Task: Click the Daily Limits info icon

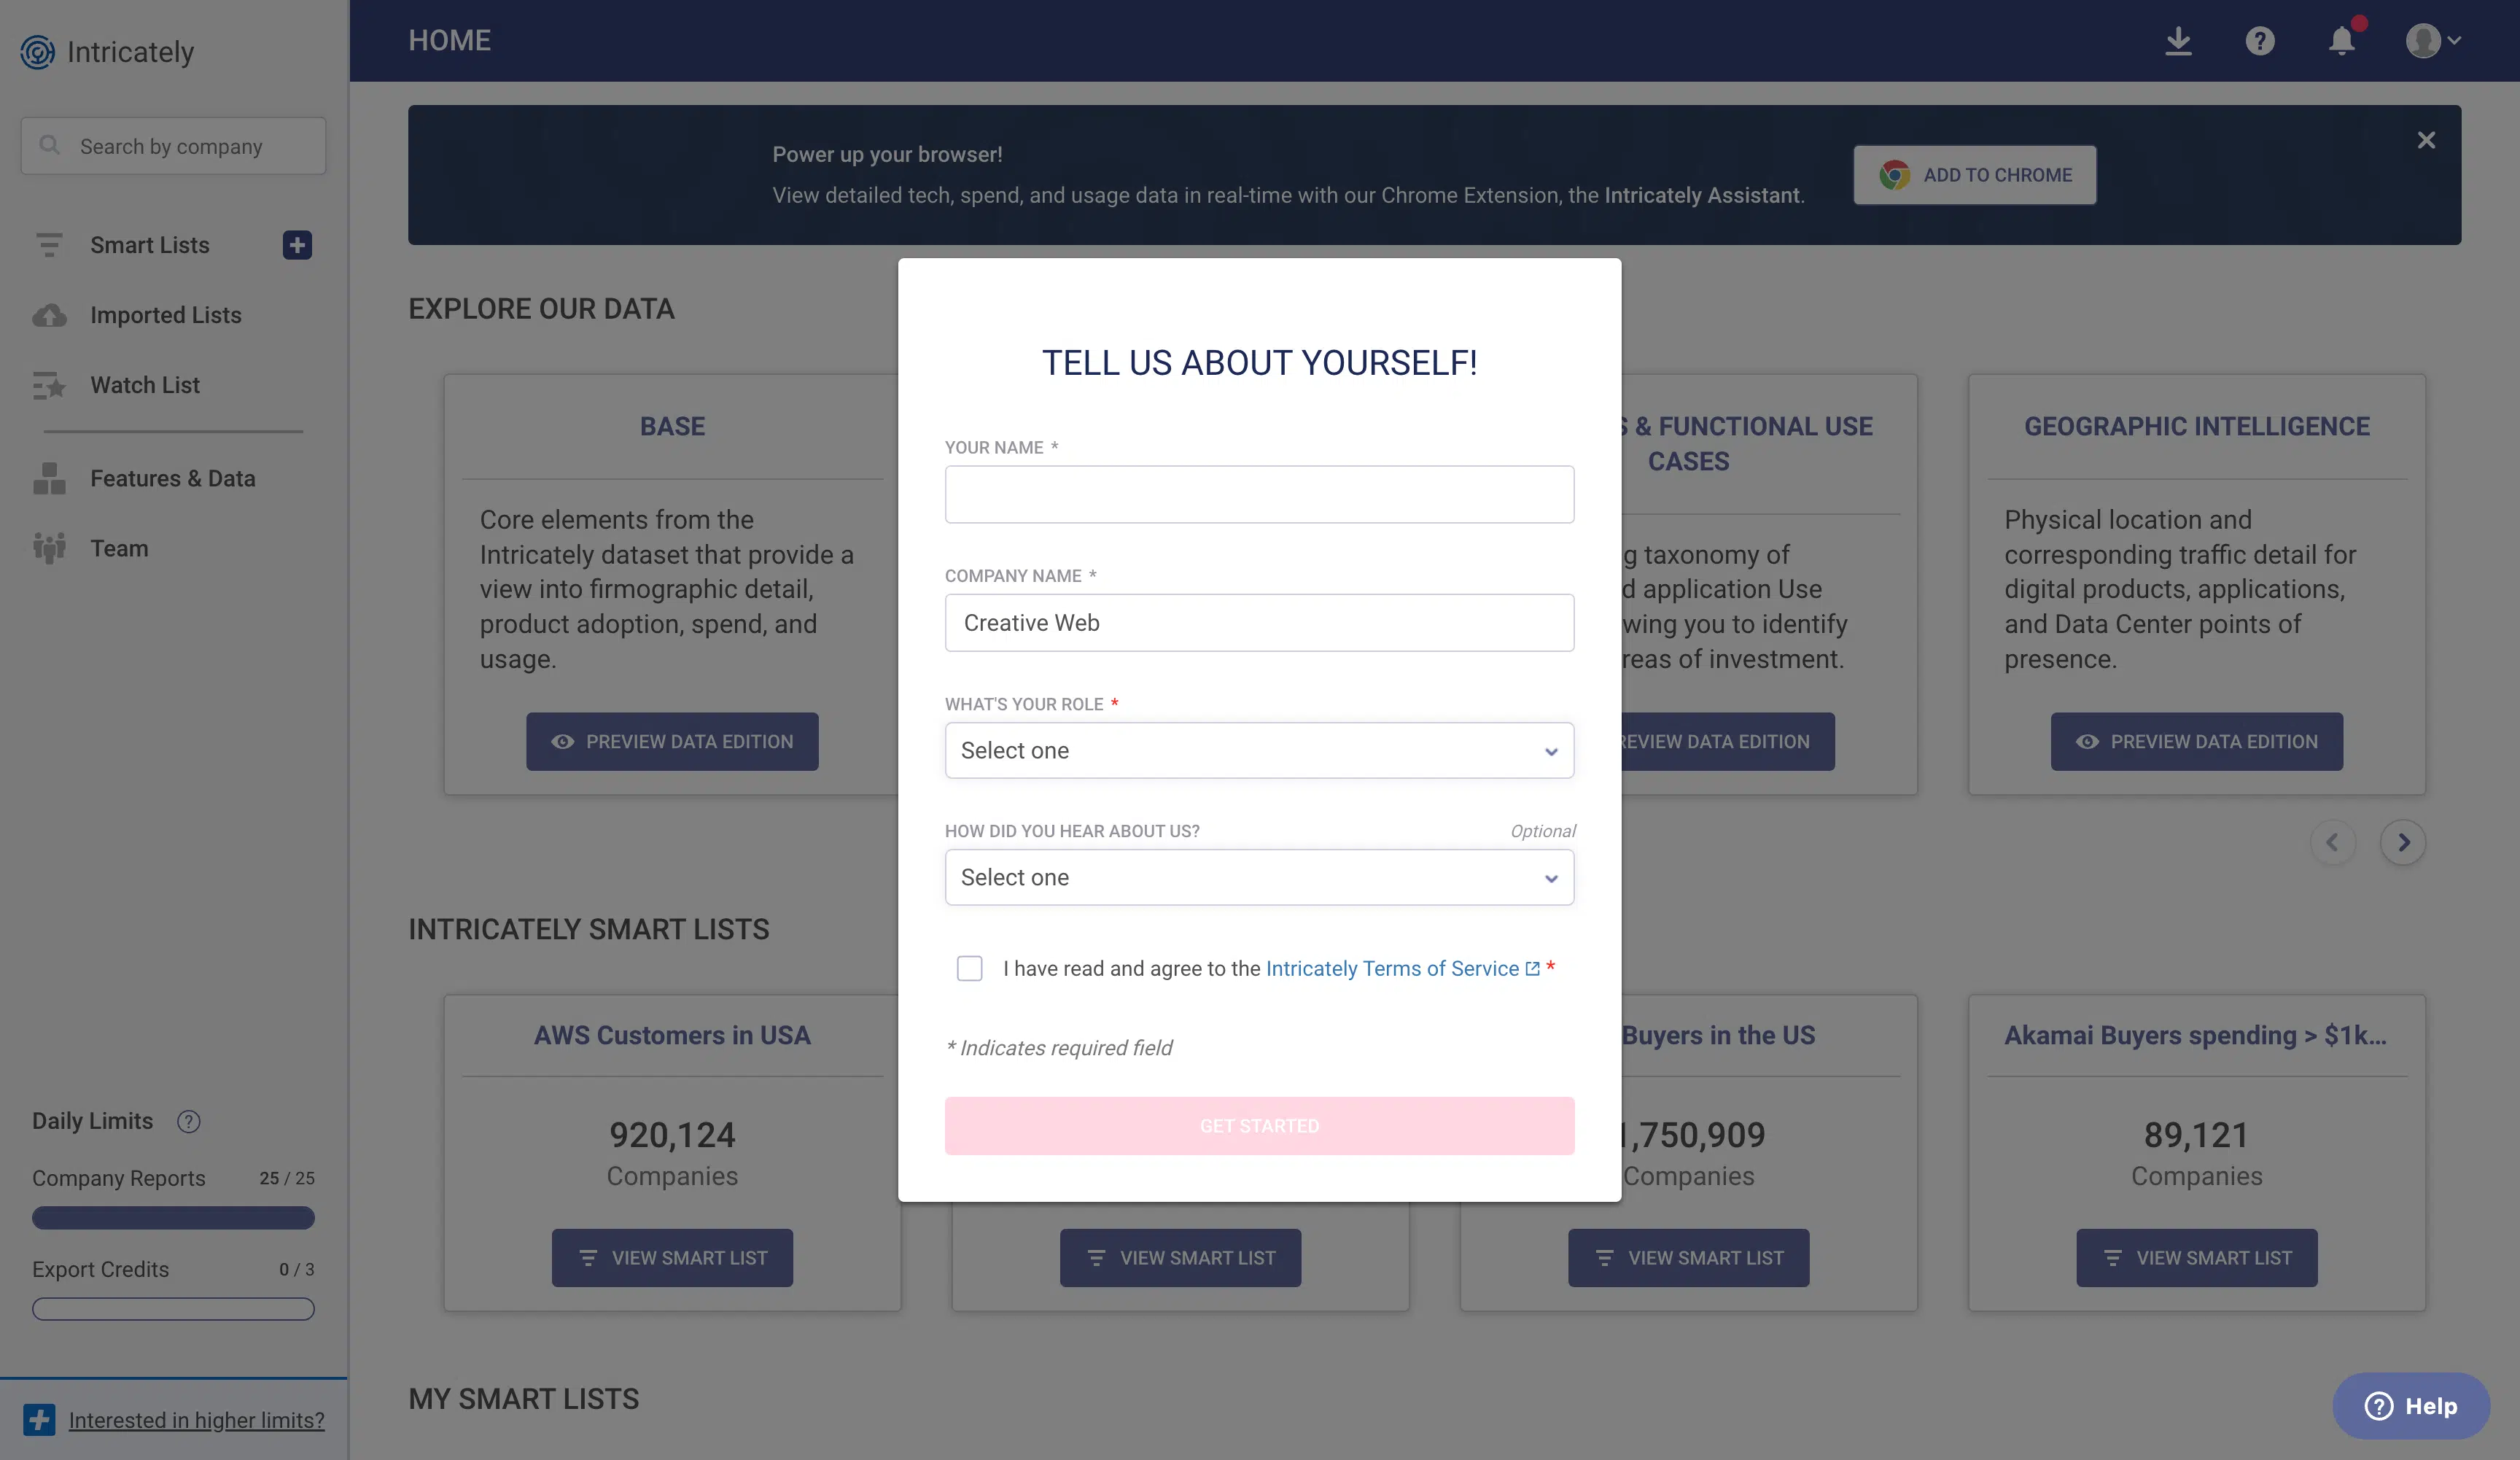Action: [x=188, y=1121]
